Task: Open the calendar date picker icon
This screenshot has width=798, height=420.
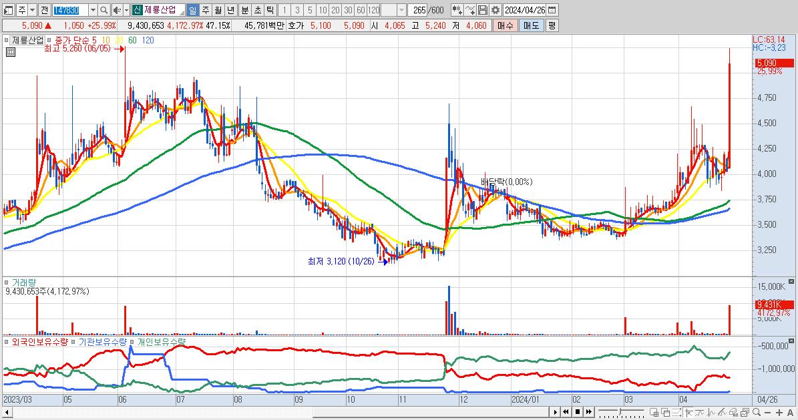Action: 552,9
